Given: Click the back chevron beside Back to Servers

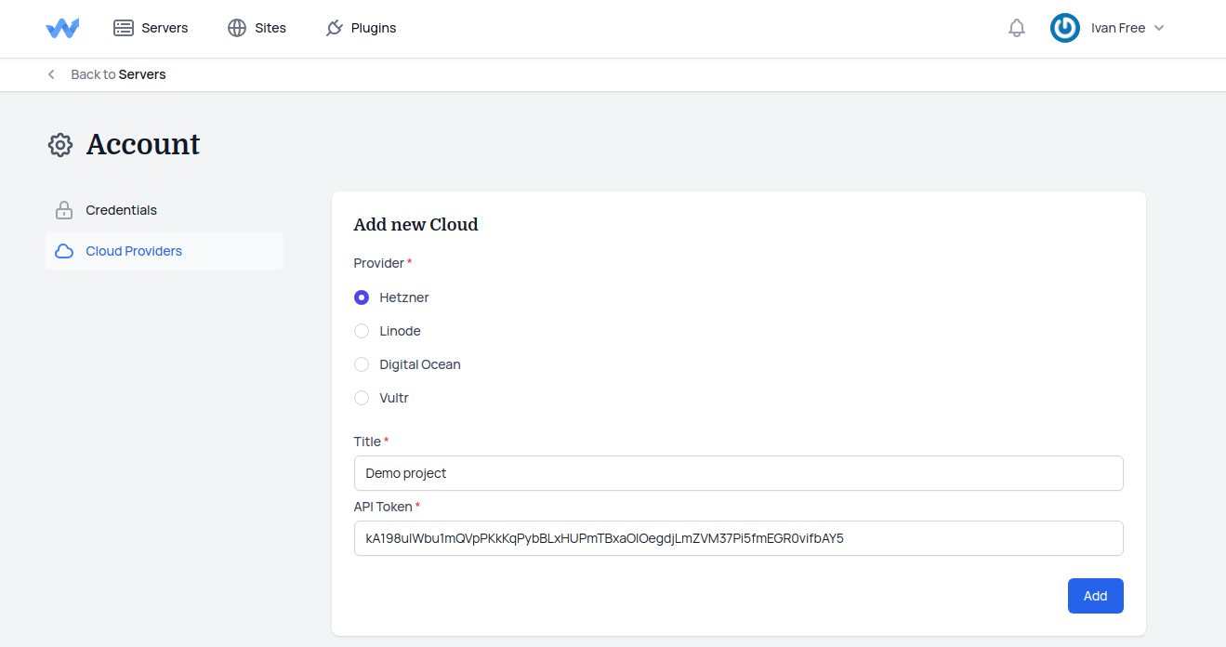Looking at the screenshot, I should pyautogui.click(x=51, y=74).
